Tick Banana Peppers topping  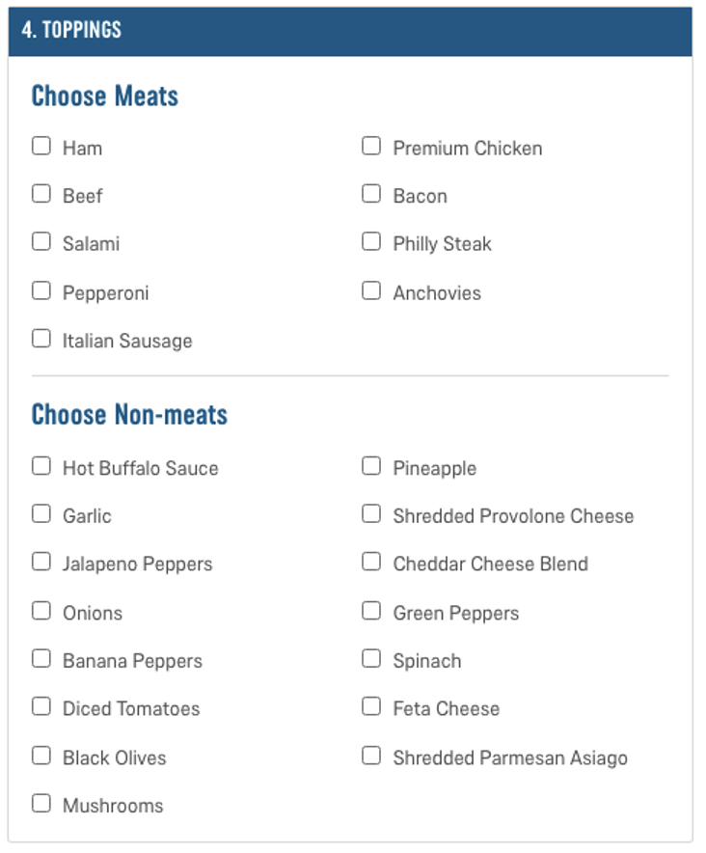(41, 660)
